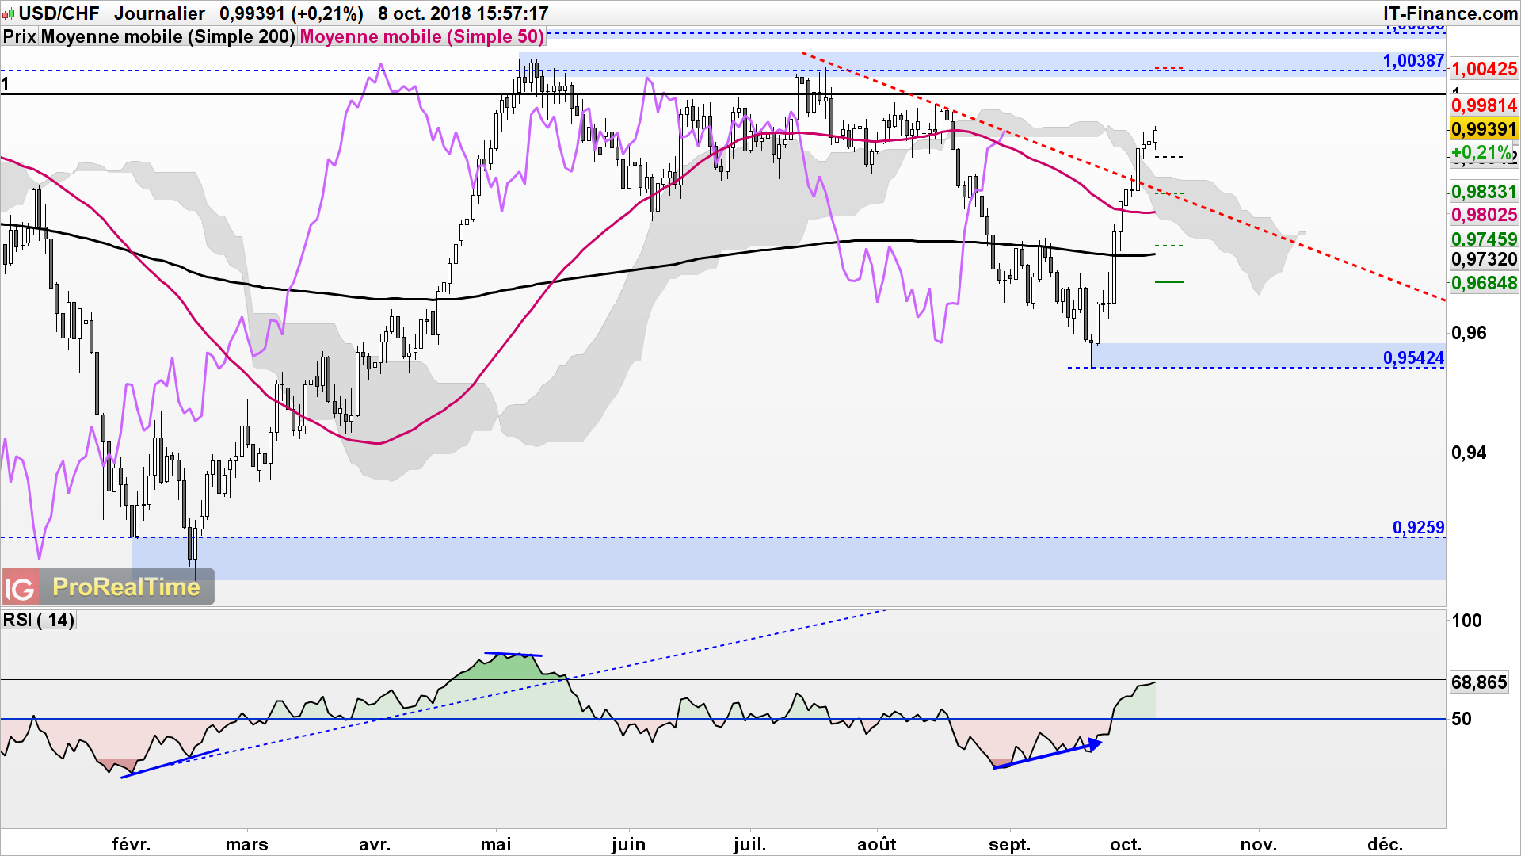Click the IG logo in the watermark
The height and width of the screenshot is (856, 1521).
20,587
